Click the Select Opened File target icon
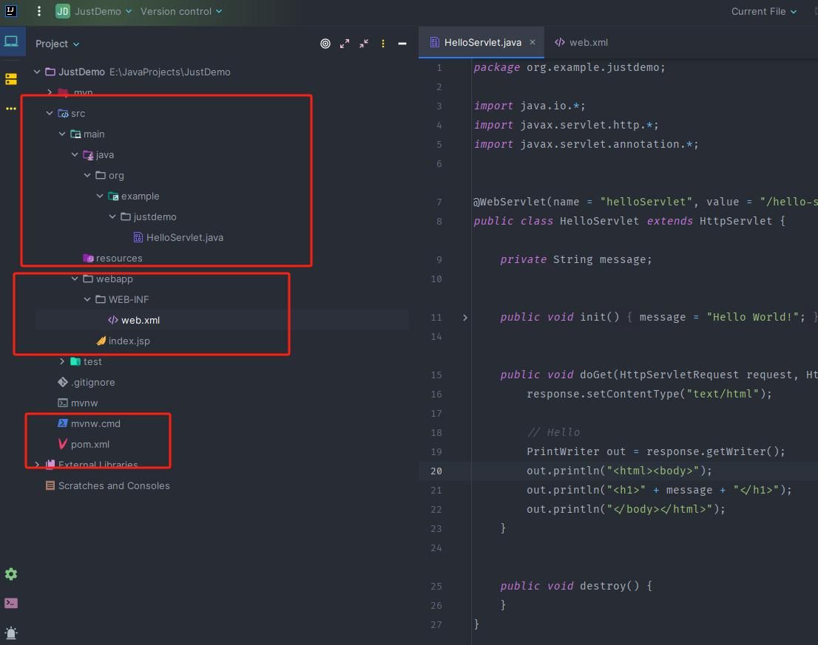 [325, 44]
